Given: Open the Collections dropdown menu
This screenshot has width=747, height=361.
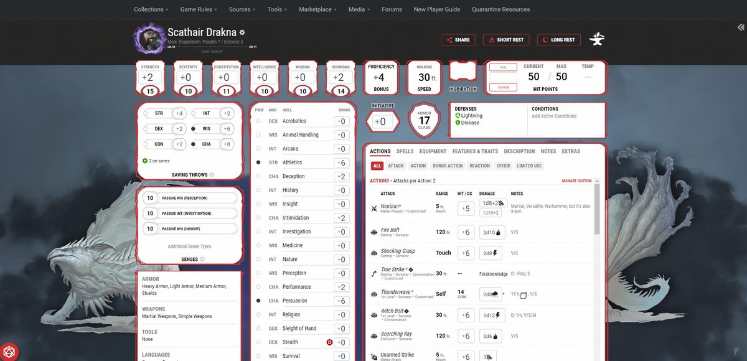Looking at the screenshot, I should 151,9.
